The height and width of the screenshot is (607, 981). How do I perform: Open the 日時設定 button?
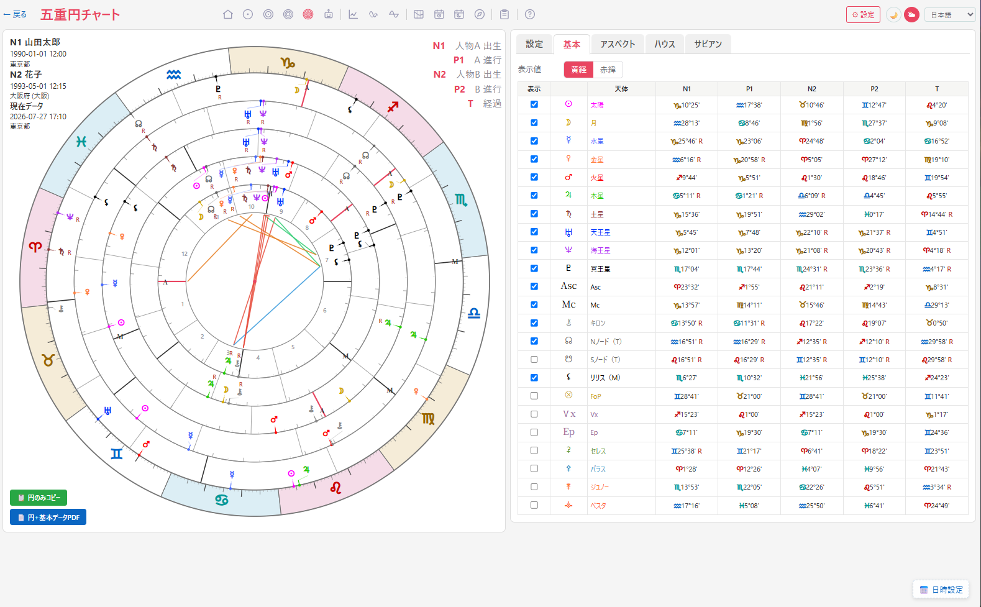point(941,590)
